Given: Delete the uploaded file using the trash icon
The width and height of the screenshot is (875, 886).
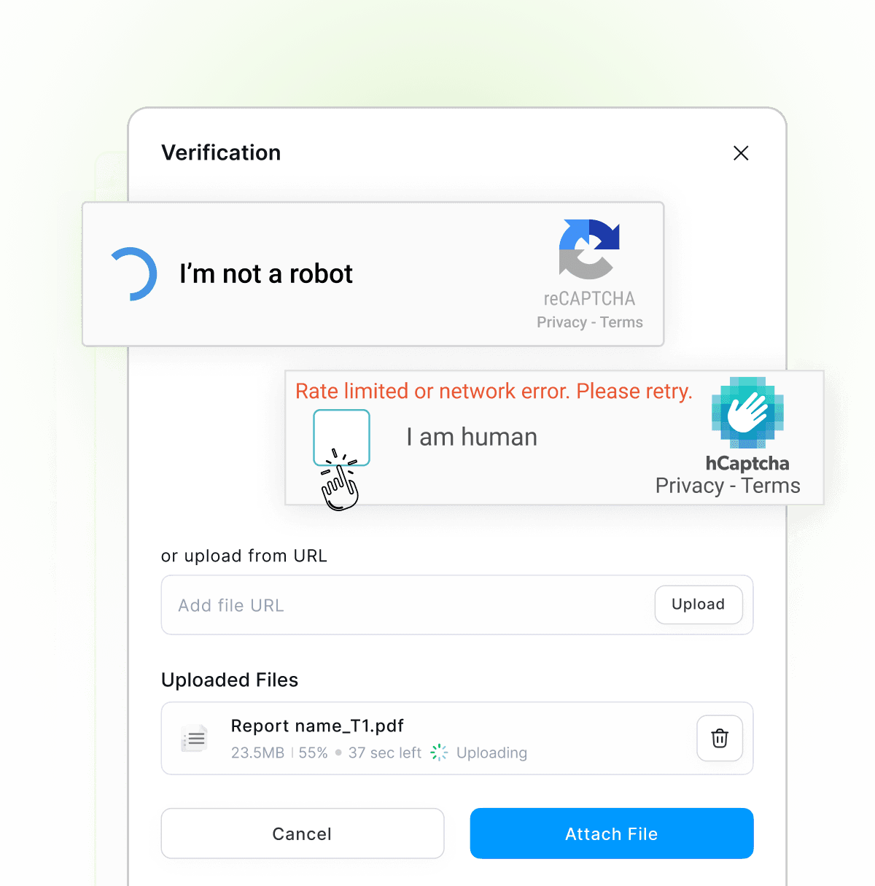Looking at the screenshot, I should (720, 738).
